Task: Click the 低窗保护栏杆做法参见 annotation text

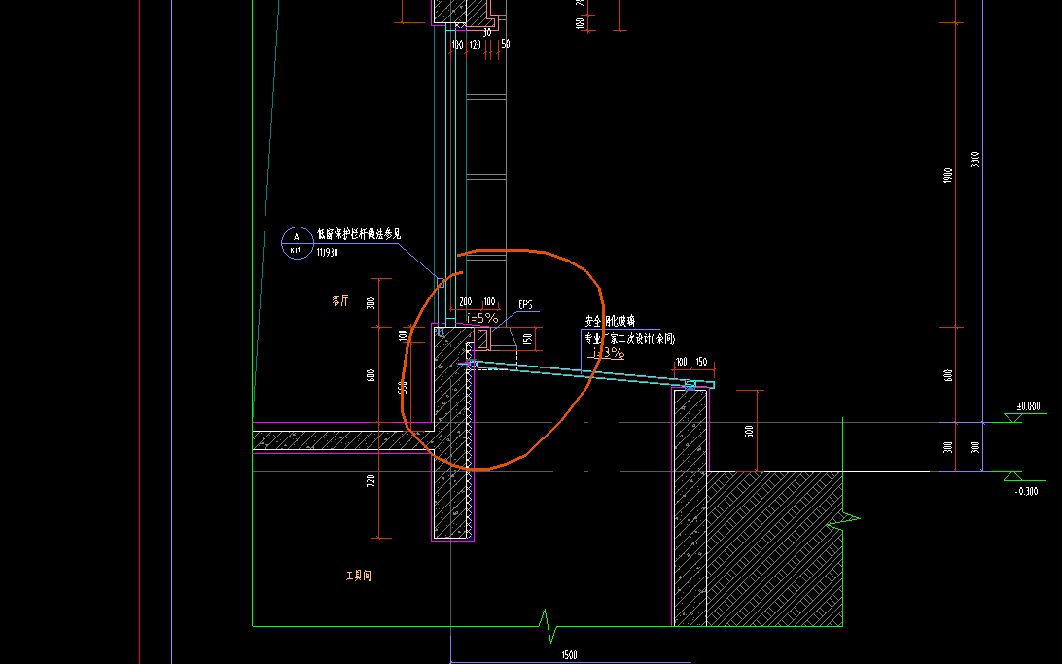Action: point(359,234)
